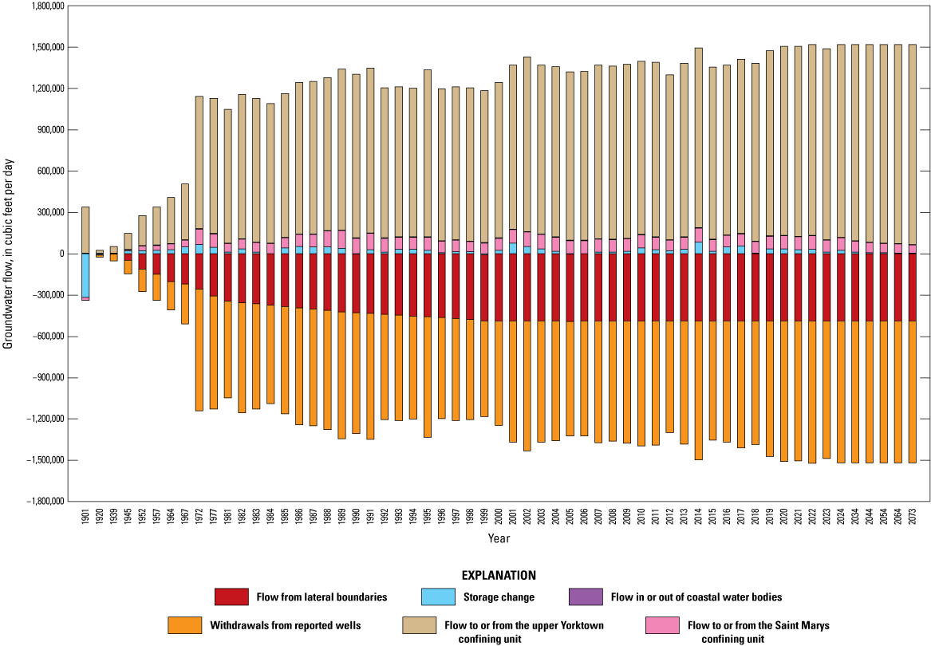Click the 'Year' axis title

click(499, 538)
